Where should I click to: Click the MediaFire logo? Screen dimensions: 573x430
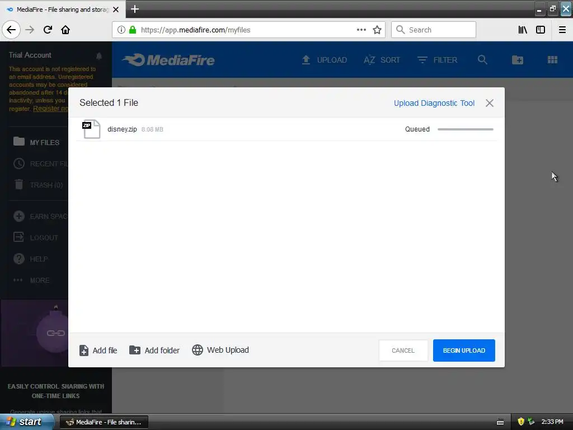(168, 60)
